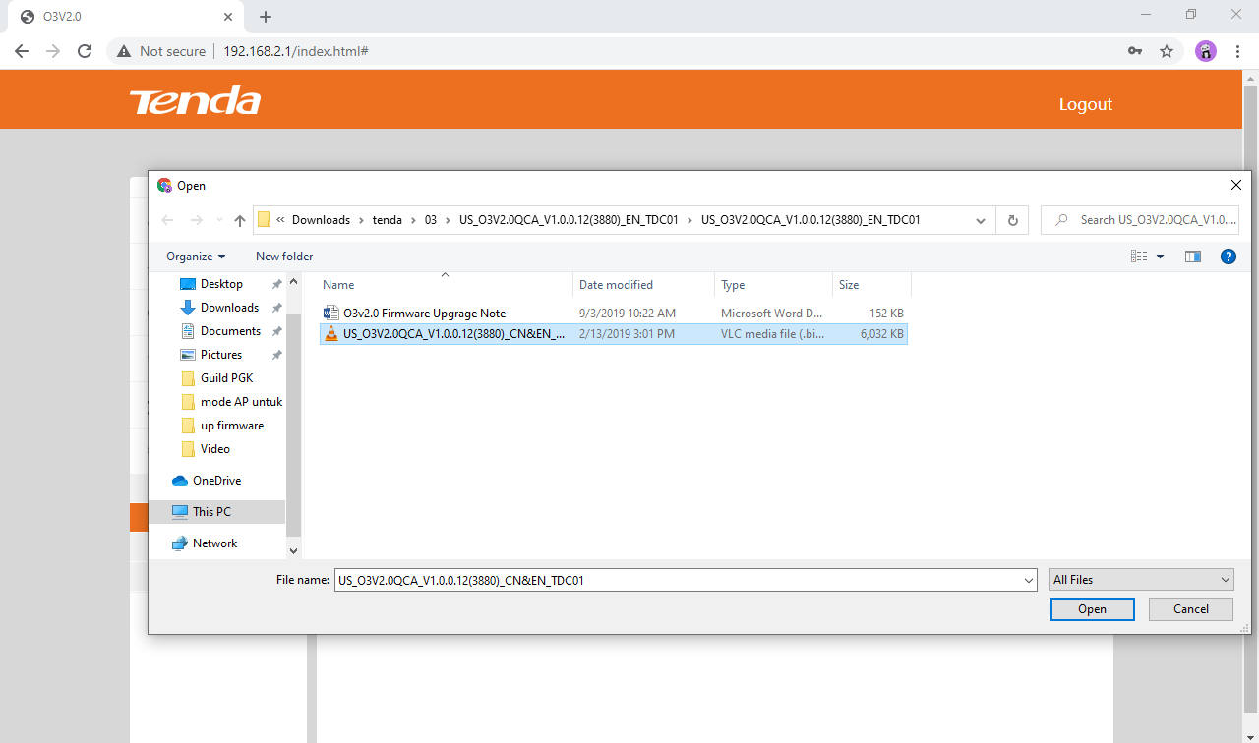Sort files by Name column
Screen dimensions: 1259x743
(x=446, y=285)
